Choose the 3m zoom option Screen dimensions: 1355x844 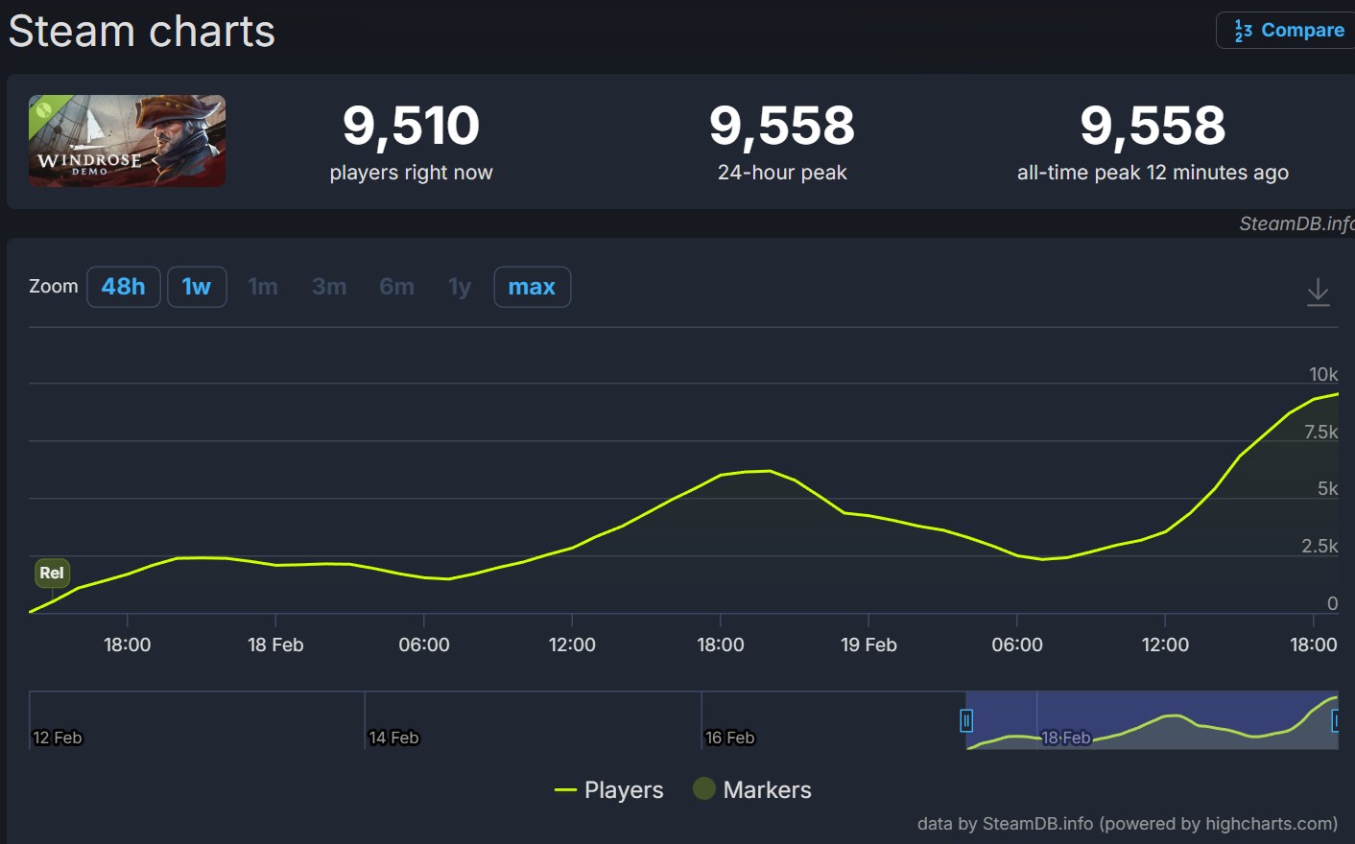[328, 287]
